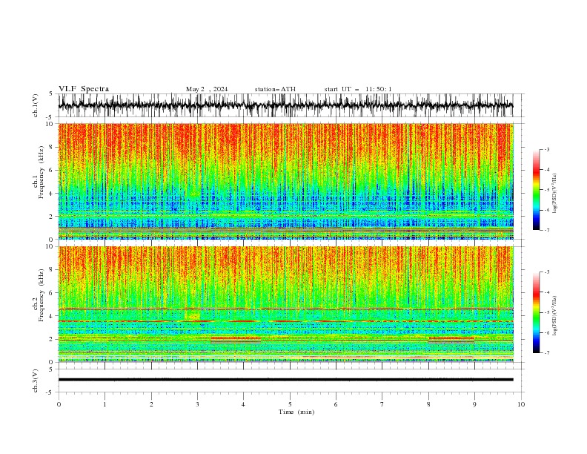Click time axis tick label "1"
Image resolution: width=587 pixels, height=454 pixels.
105,404
